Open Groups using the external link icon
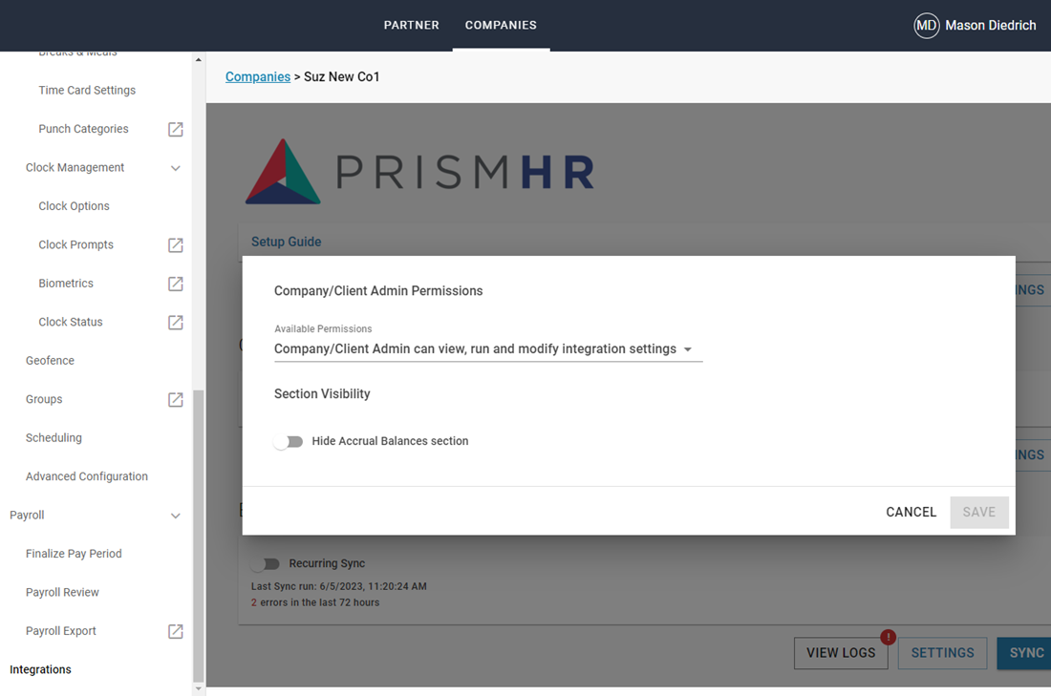 point(175,398)
